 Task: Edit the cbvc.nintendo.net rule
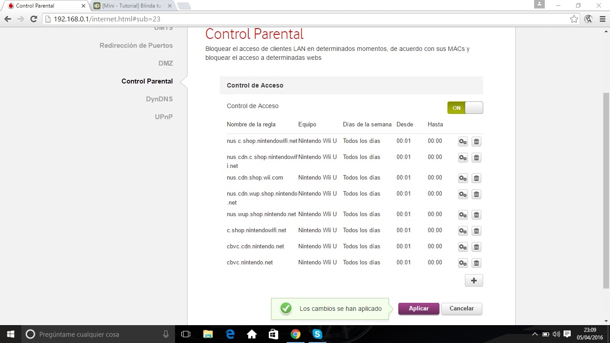(x=463, y=263)
